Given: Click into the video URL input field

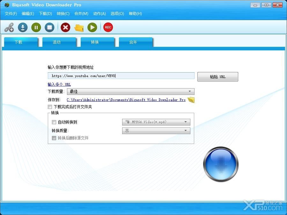Looking at the screenshot, I should [x=121, y=76].
